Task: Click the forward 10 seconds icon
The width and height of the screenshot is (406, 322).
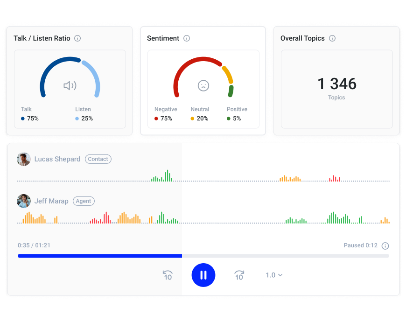Action: coord(239,275)
